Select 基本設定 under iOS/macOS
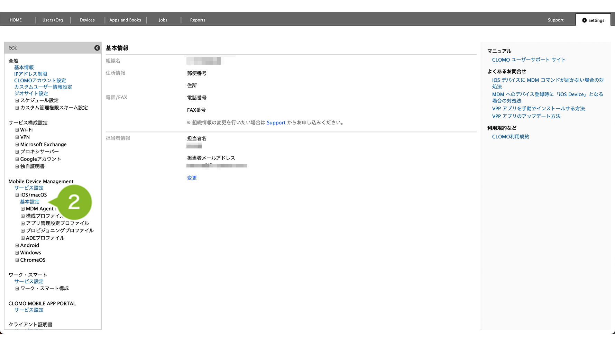Viewport: 615px width, 346px height. point(30,202)
